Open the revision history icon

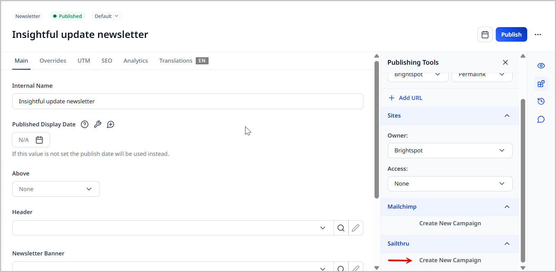coord(541,101)
